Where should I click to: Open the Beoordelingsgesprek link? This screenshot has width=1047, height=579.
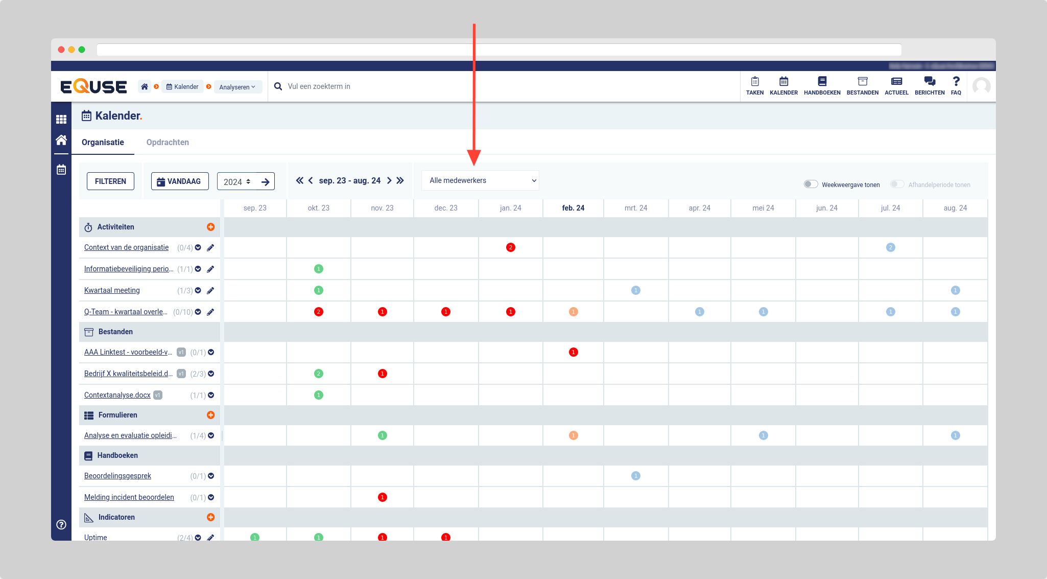tap(117, 476)
